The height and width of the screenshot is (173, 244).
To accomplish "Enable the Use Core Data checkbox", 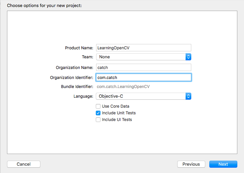I will (98, 106).
